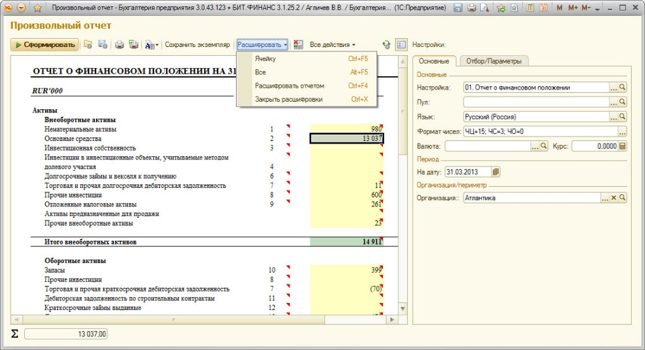
Task: Toggle the settings panel visibility button
Action: [x=401, y=45]
